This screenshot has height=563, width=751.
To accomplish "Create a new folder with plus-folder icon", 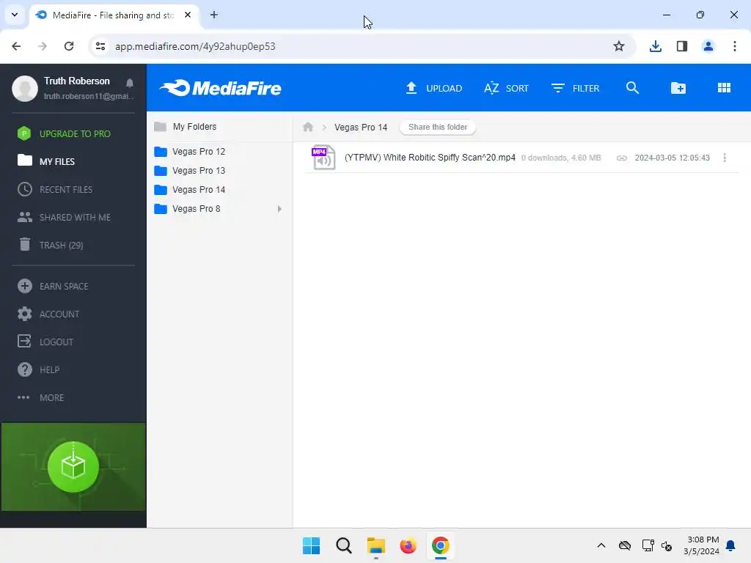I will coord(678,88).
